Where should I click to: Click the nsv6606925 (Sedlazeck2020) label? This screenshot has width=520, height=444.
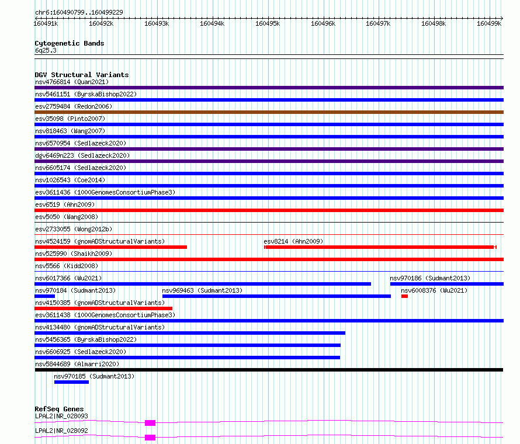[81, 352]
